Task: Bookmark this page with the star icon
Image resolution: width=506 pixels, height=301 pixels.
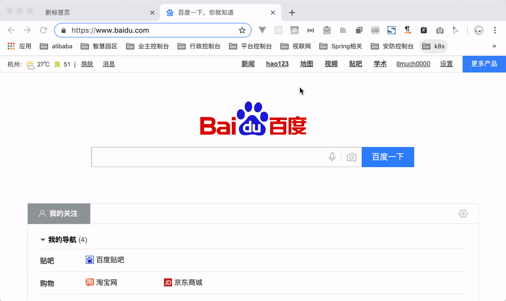Action: click(242, 30)
